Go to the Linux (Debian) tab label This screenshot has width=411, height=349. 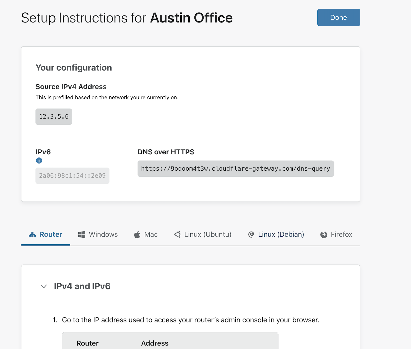(x=281, y=234)
